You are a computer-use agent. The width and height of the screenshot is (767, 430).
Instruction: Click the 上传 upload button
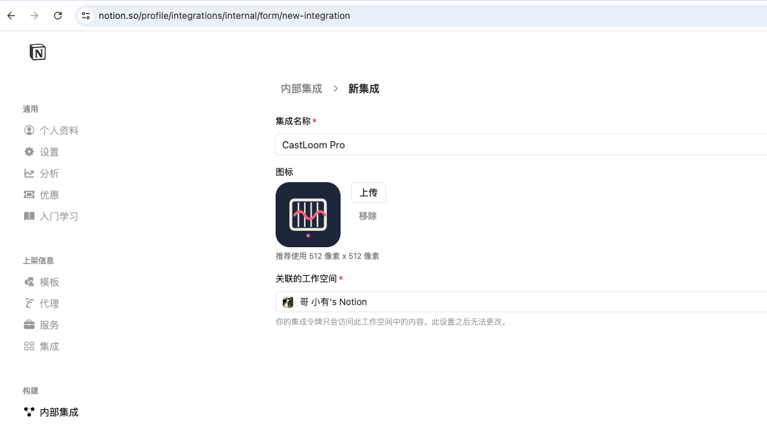click(x=369, y=193)
